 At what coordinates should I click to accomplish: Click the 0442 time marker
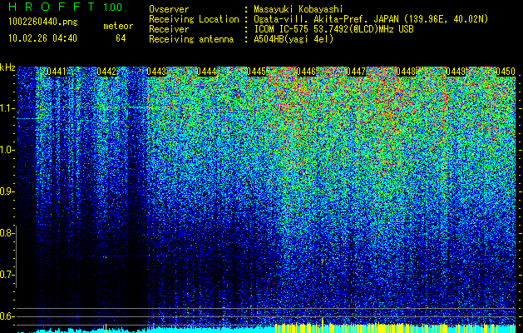coord(106,72)
